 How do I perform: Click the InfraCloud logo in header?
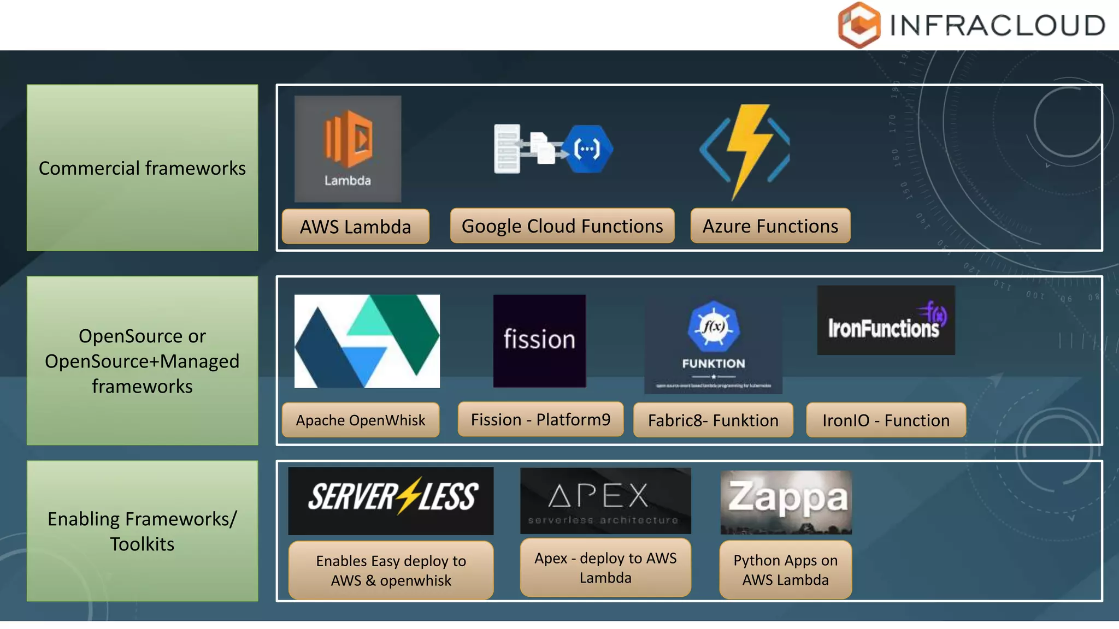point(971,25)
